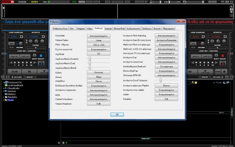Click the left deck Loop In button
The height and width of the screenshot is (147, 235).
(x=14, y=56)
